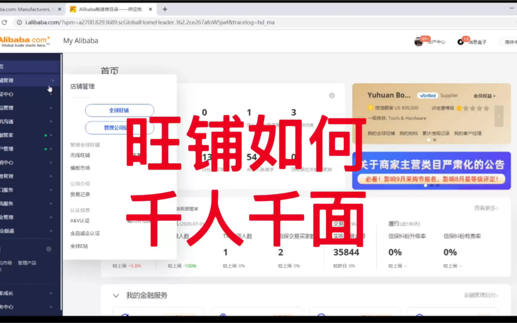Expand sidebar row ending in 证中心
This screenshot has height=323, width=517.
pyautogui.click(x=30, y=94)
